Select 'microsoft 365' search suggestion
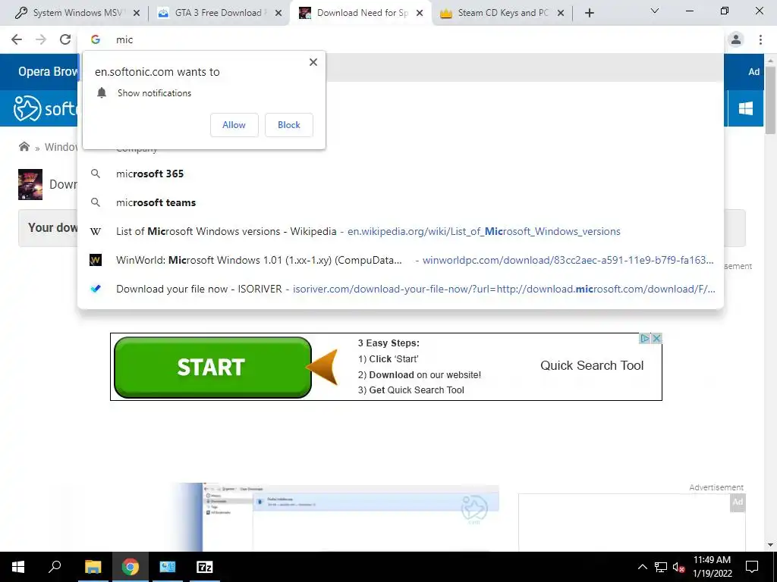Image resolution: width=777 pixels, height=582 pixels. [x=401, y=174]
